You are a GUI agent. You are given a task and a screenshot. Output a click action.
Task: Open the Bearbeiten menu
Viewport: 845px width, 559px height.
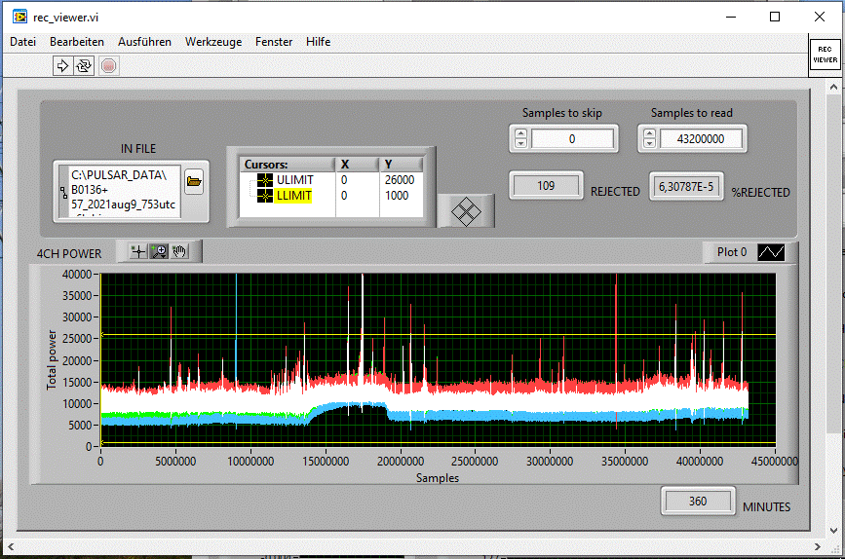tap(77, 42)
